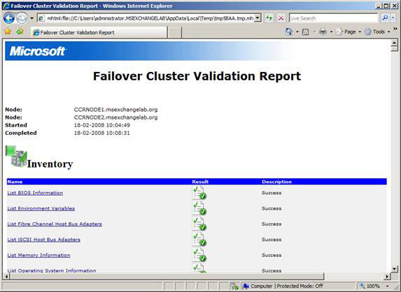
Task: Open the Page menu
Action: point(349,31)
